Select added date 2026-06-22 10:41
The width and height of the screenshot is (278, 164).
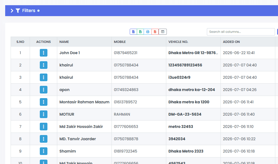pyautogui.click(x=239, y=53)
